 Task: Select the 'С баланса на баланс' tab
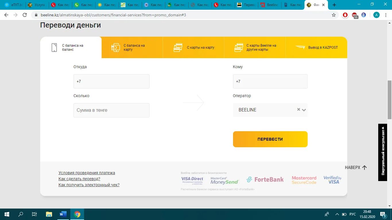71,48
